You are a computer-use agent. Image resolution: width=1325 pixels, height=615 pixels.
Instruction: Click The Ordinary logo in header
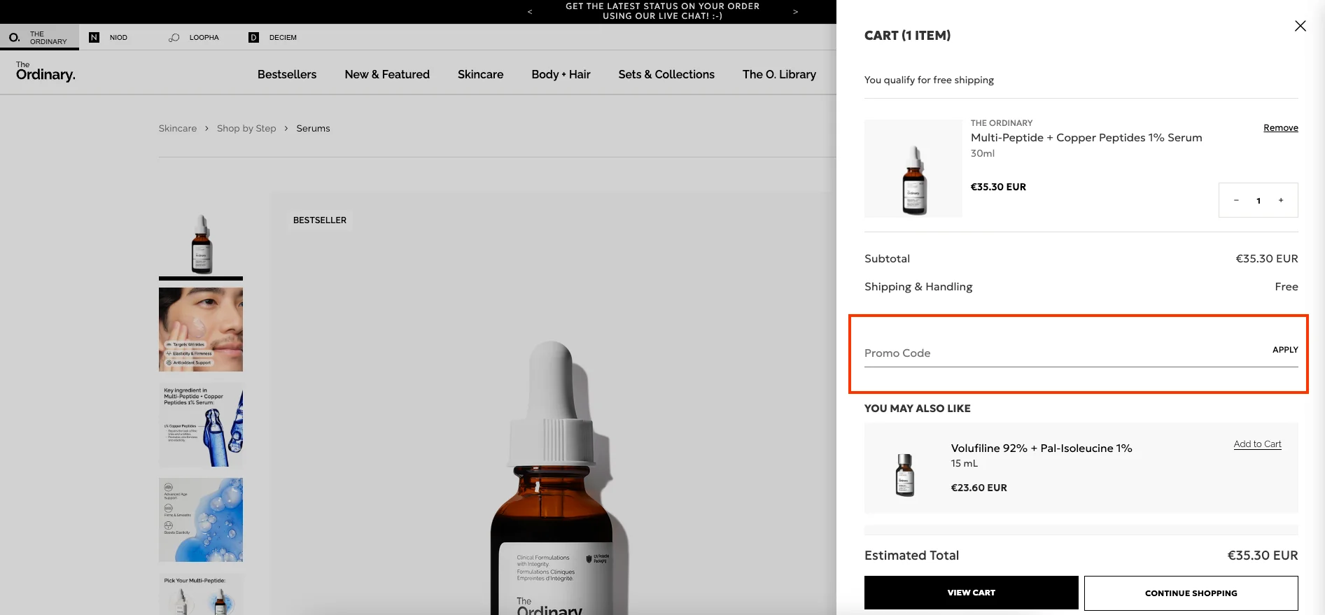pos(45,71)
